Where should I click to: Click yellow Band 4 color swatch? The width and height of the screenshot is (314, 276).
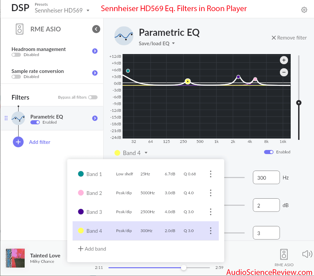pyautogui.click(x=117, y=153)
